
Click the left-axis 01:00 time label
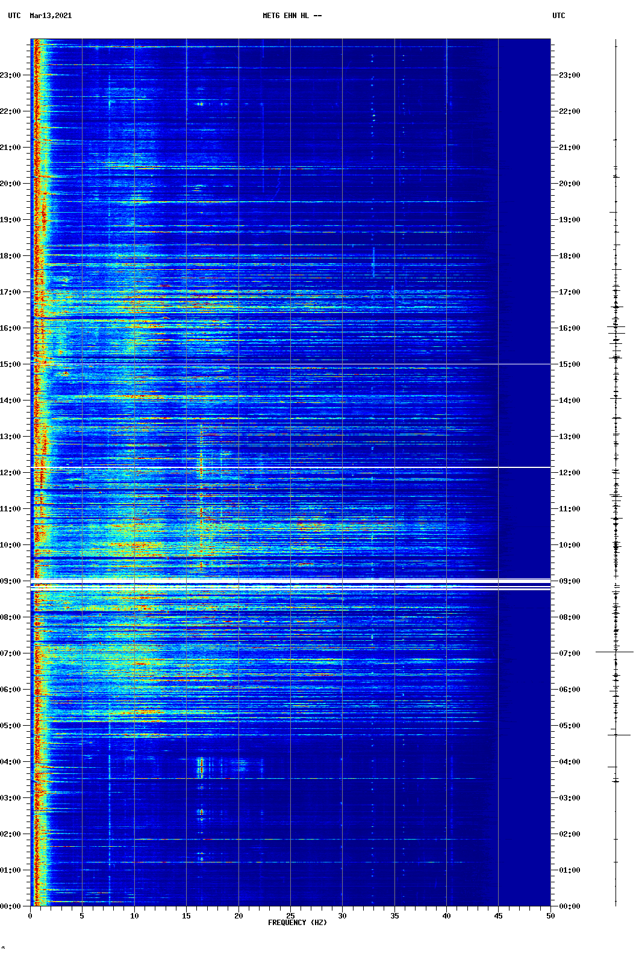pos(11,870)
